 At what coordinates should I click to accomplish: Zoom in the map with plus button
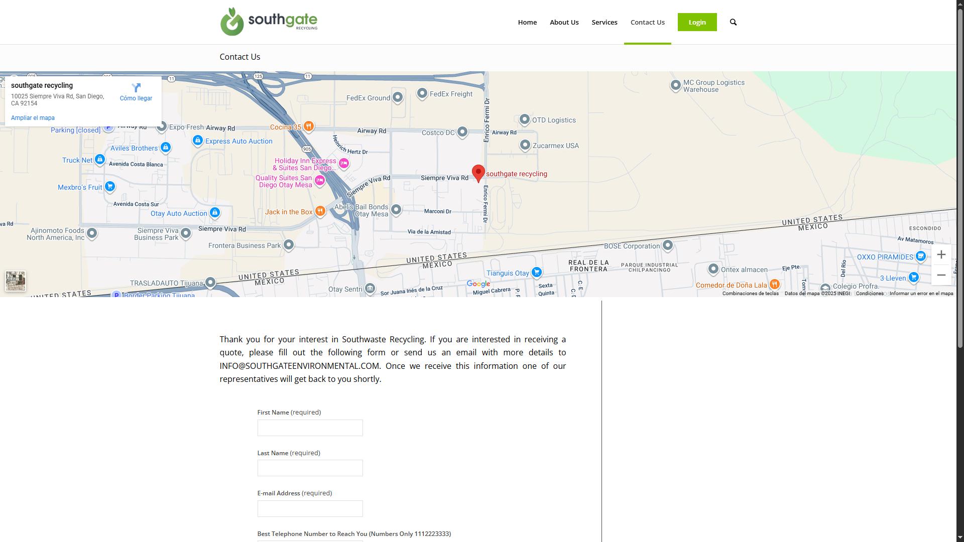click(941, 254)
